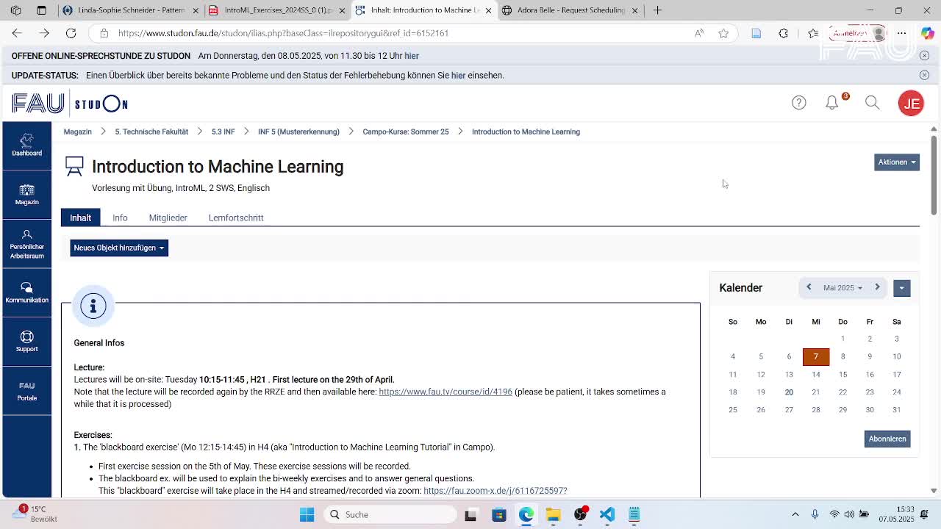The width and height of the screenshot is (941, 529).
Task: Open the fau.tv course link
Action: click(446, 392)
